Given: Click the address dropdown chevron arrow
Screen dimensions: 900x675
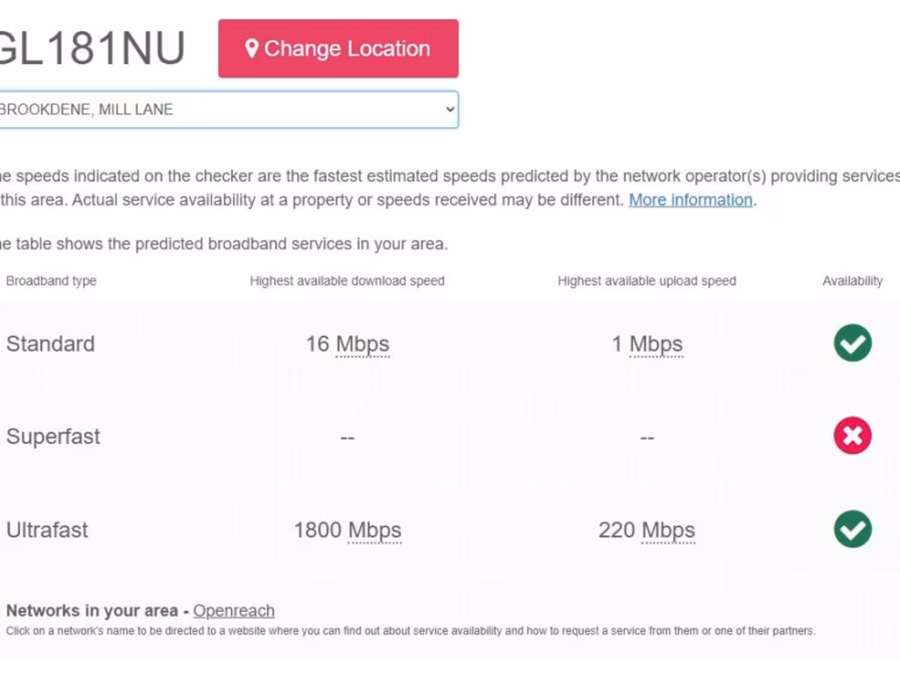Looking at the screenshot, I should 450,110.
